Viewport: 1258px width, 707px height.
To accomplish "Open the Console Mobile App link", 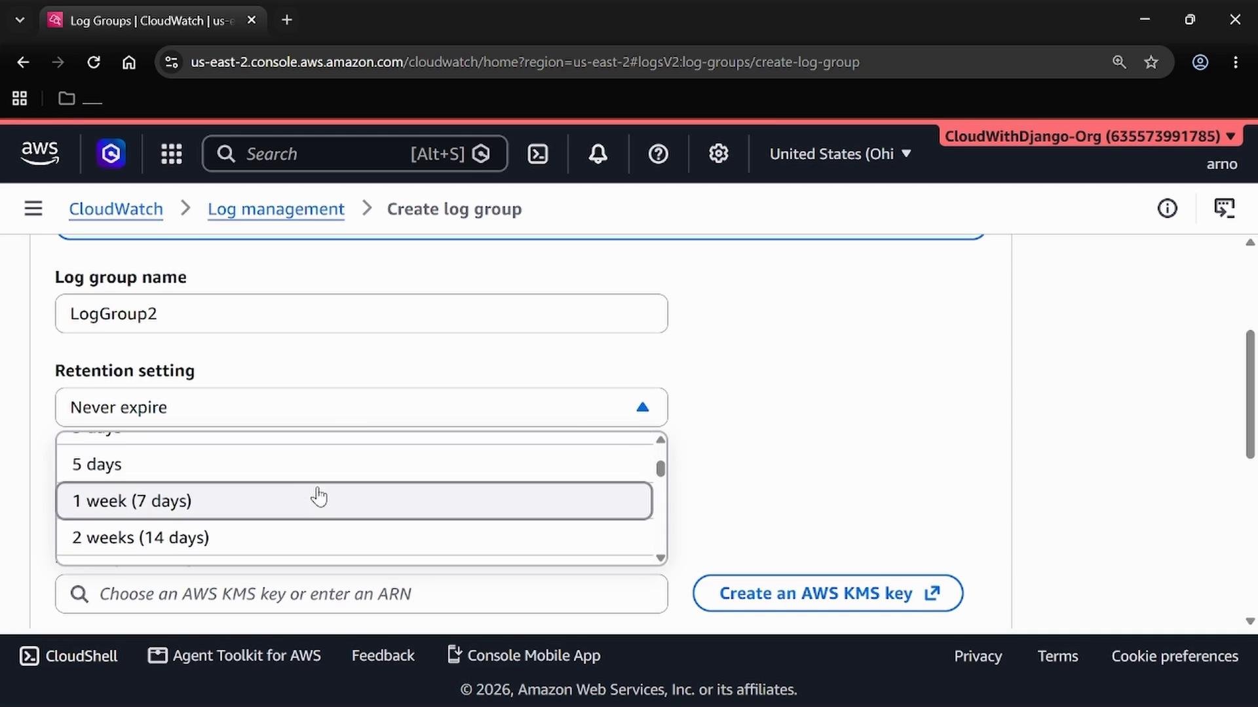I will click(x=524, y=655).
